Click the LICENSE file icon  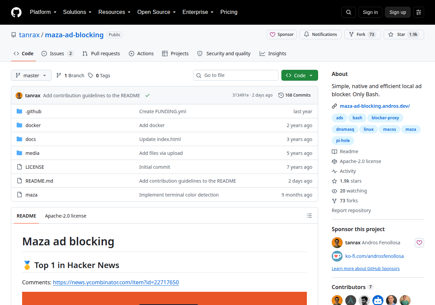pos(19,167)
